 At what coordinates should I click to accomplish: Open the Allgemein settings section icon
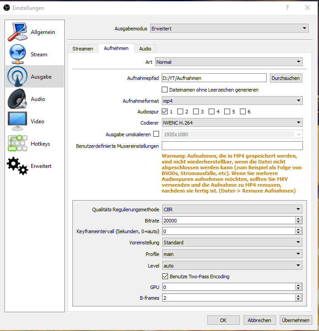pos(17,32)
